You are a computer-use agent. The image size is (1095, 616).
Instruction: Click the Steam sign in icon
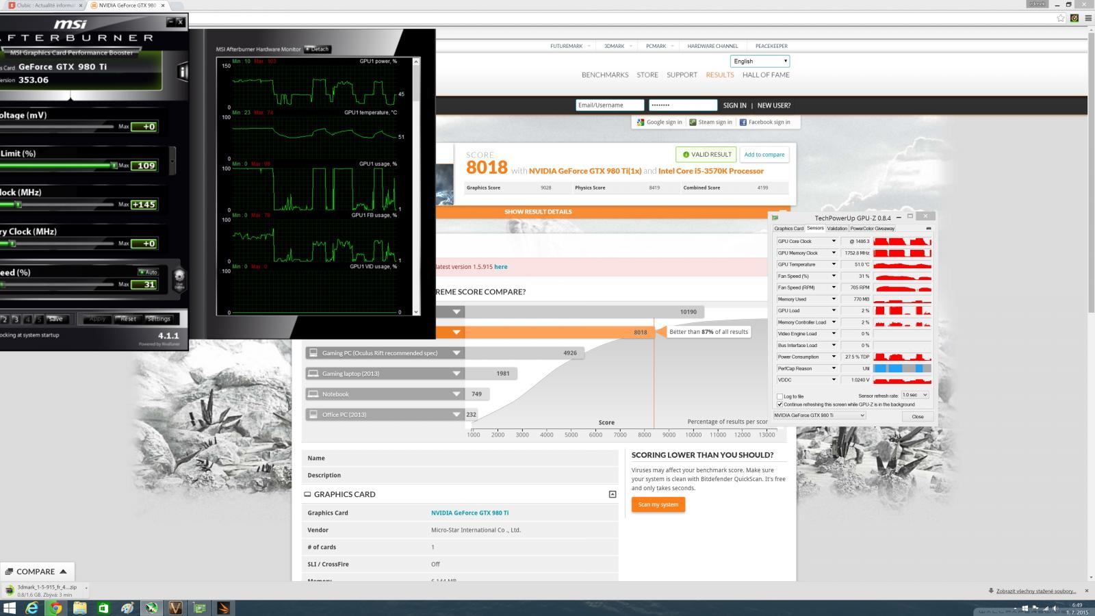click(693, 123)
